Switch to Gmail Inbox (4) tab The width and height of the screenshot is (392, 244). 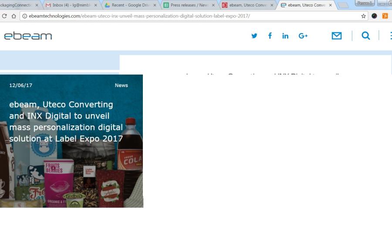coord(71,5)
